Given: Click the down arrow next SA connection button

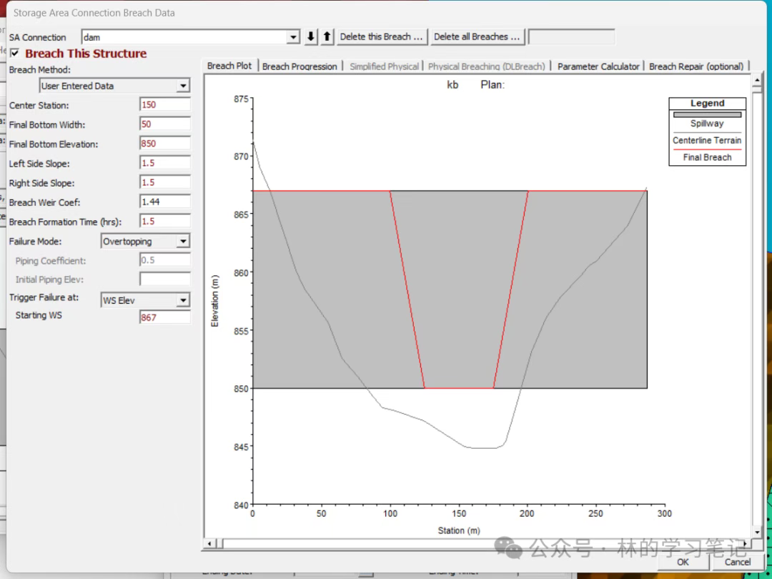Looking at the screenshot, I should [312, 36].
